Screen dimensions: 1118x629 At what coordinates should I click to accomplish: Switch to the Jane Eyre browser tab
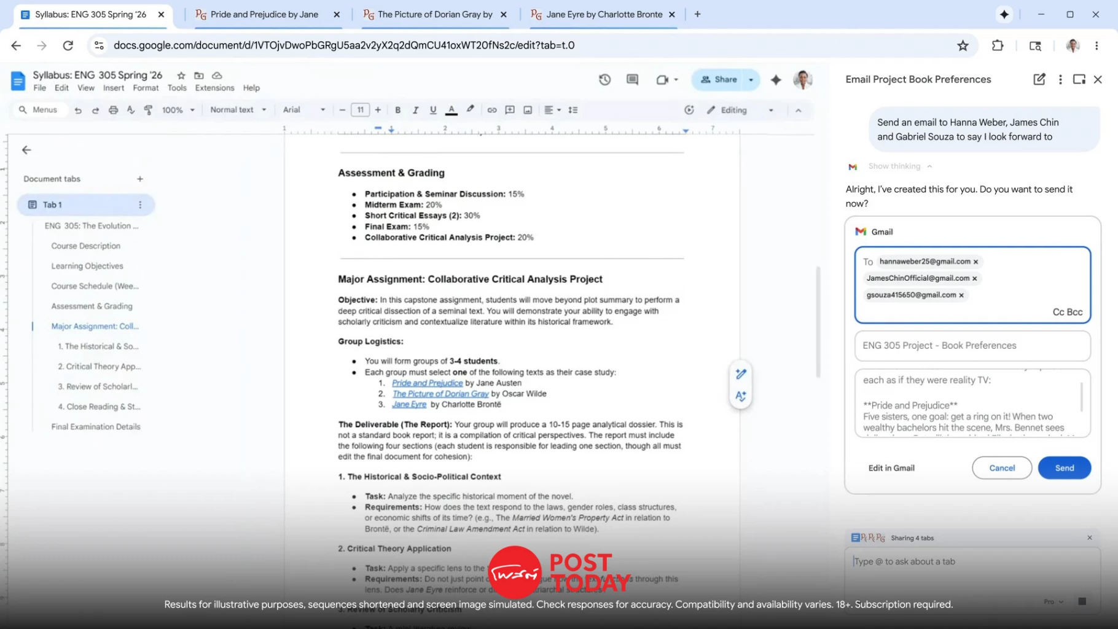[603, 14]
